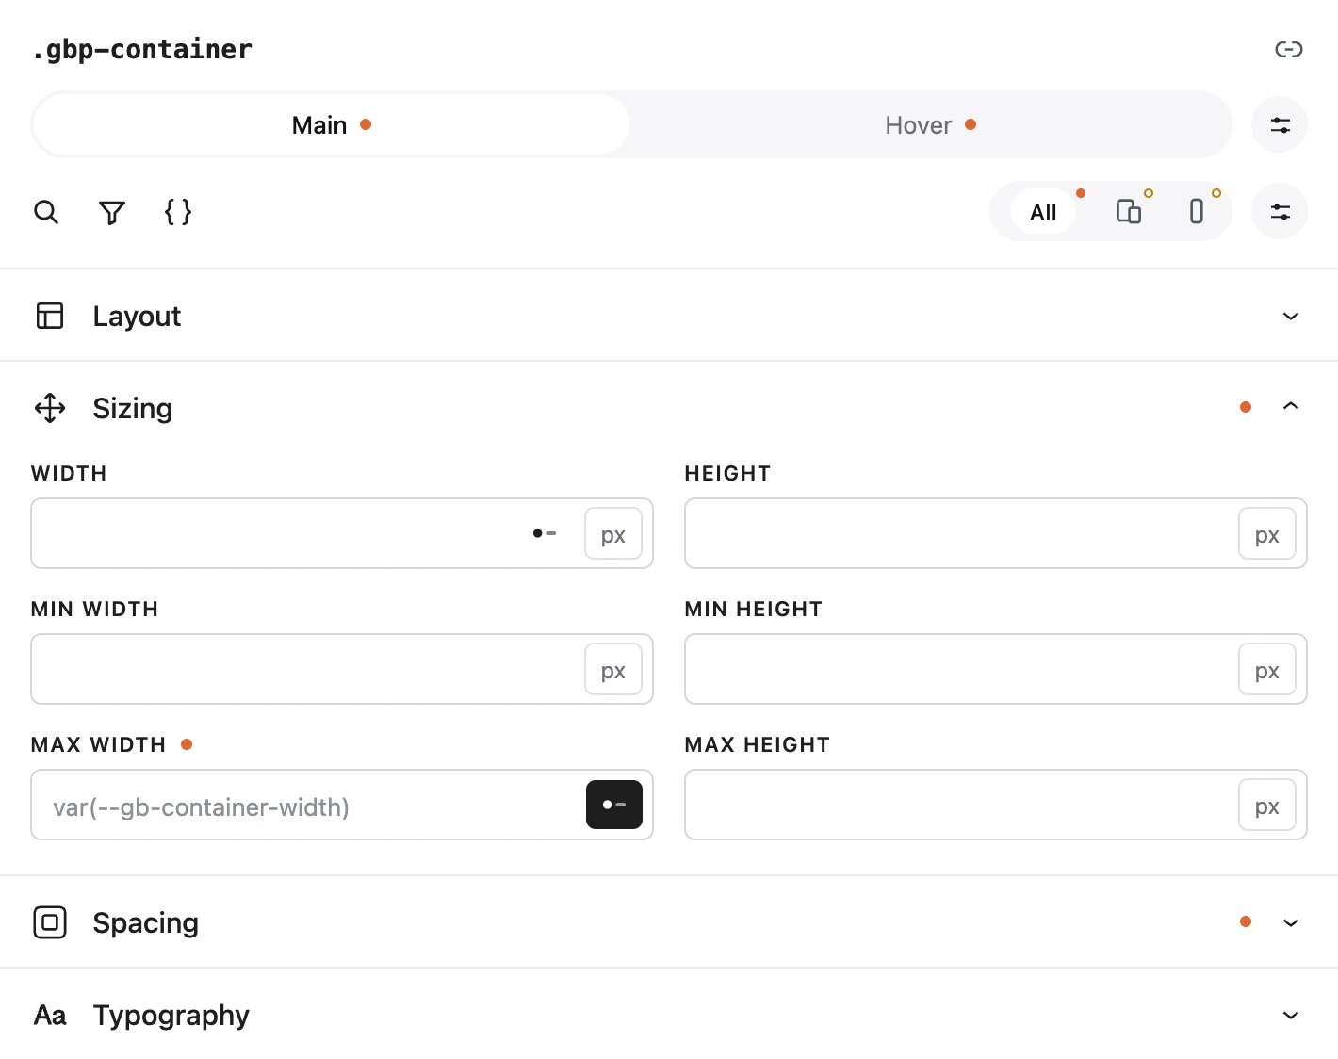Open the search styles magnifier icon

click(x=46, y=212)
